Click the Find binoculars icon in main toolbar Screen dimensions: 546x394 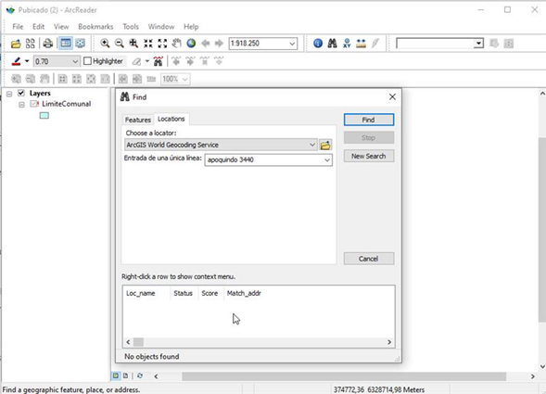pyautogui.click(x=332, y=44)
